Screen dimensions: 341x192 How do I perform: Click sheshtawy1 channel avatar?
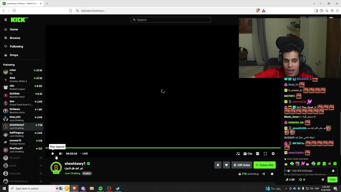pos(56,167)
